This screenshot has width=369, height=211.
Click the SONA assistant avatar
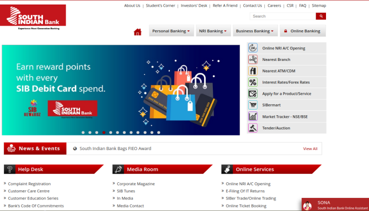pos(307,205)
